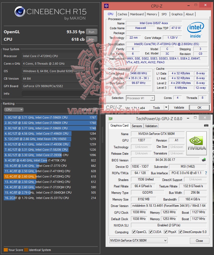Click the Close button in GPU-Z
The image size is (214, 255).
[x=199, y=241]
